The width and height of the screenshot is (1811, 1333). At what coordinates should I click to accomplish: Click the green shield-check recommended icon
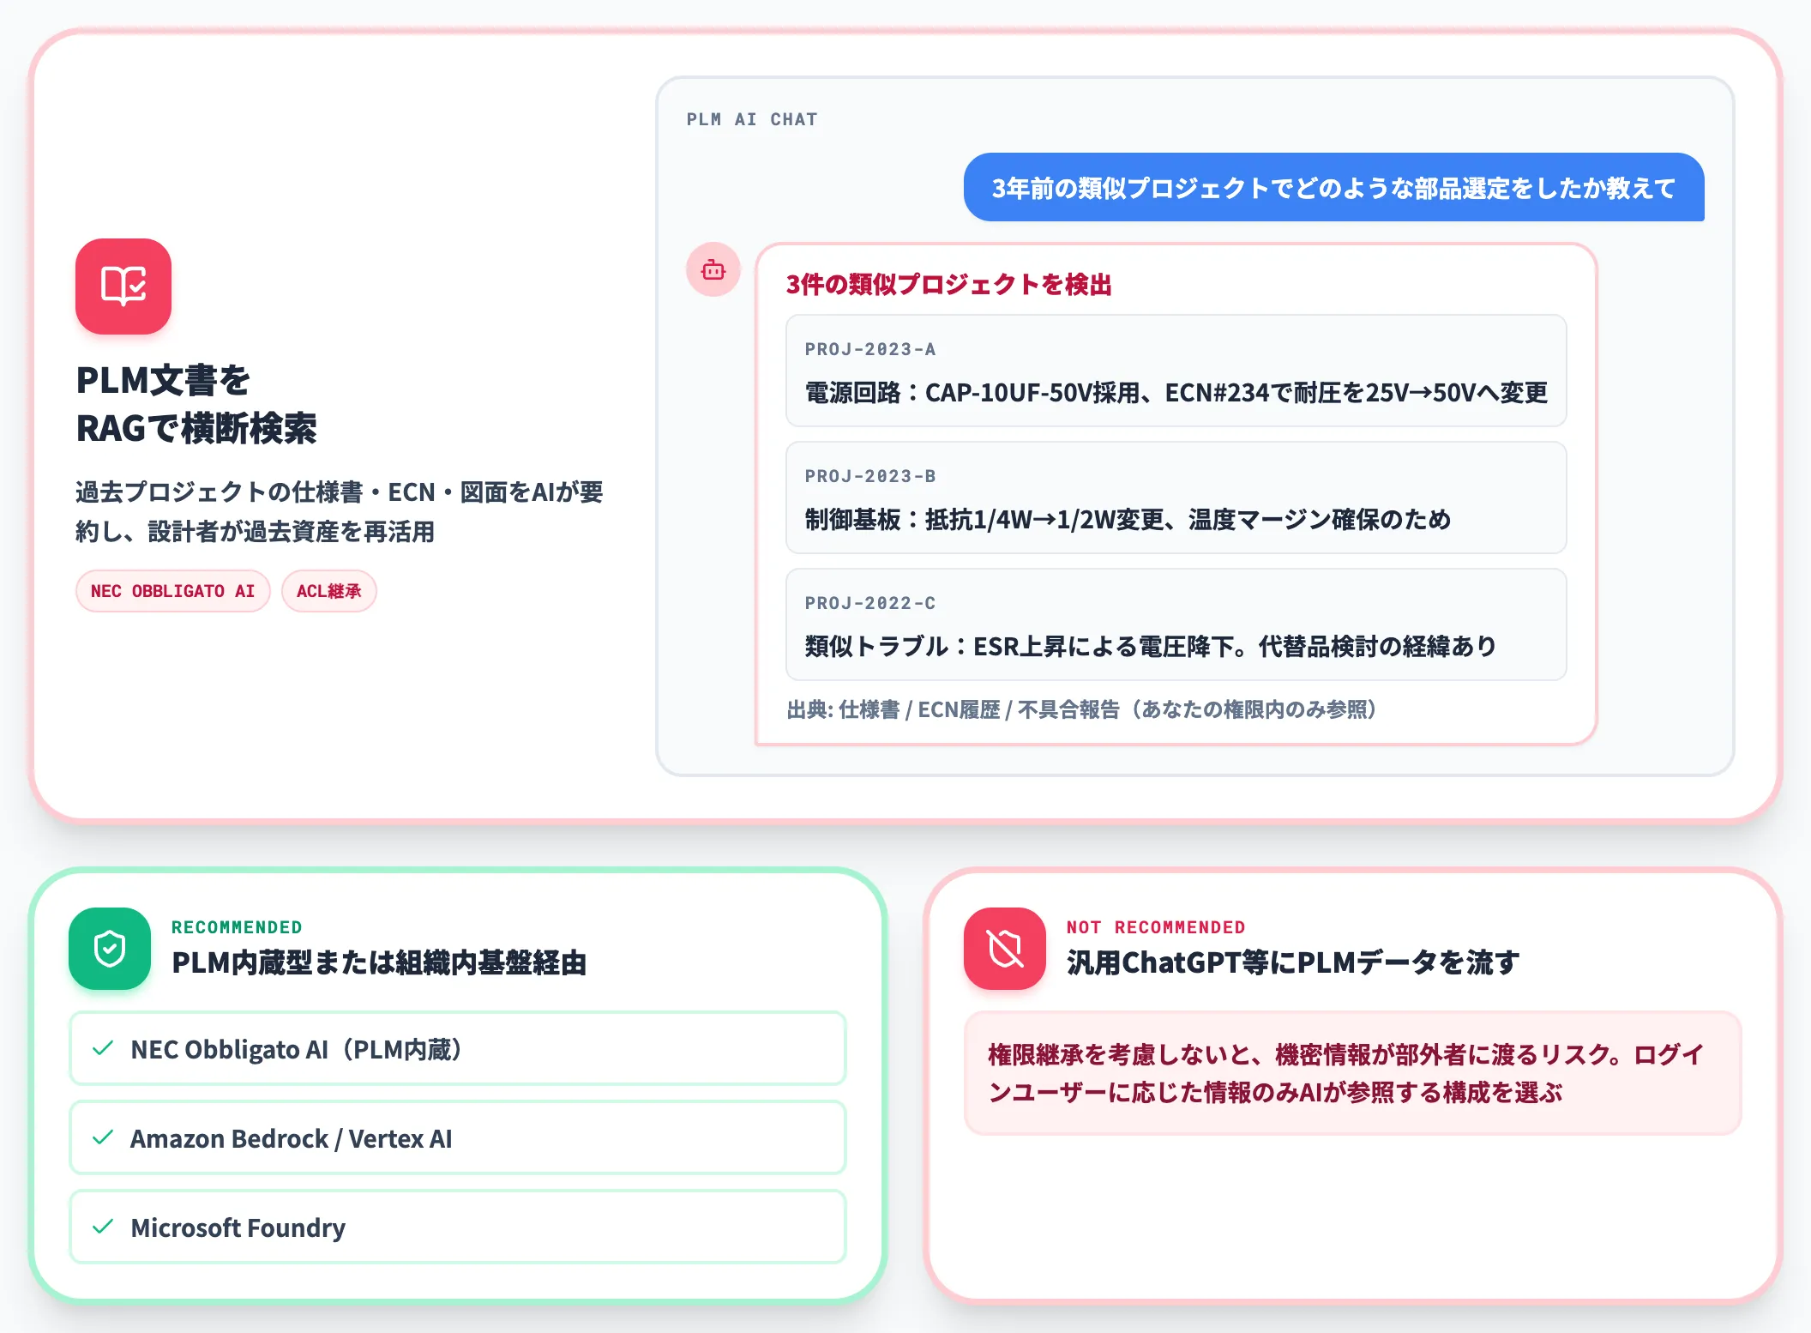(110, 949)
